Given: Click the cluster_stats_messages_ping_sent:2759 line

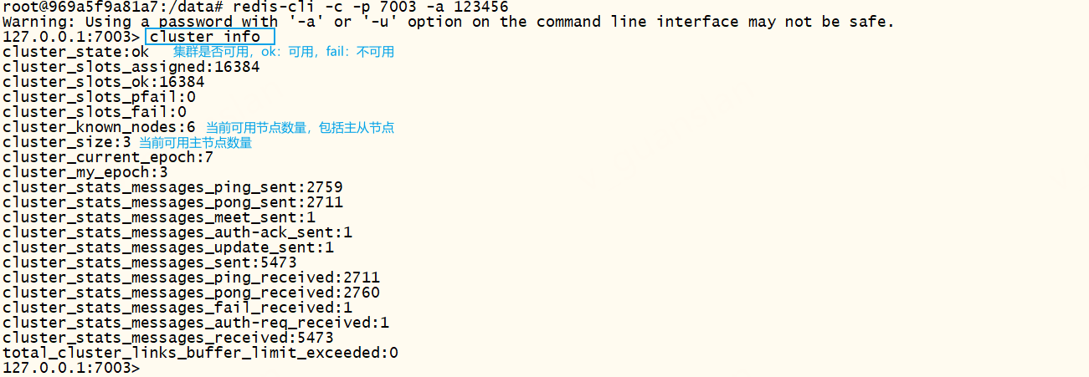Looking at the screenshot, I should point(172,187).
